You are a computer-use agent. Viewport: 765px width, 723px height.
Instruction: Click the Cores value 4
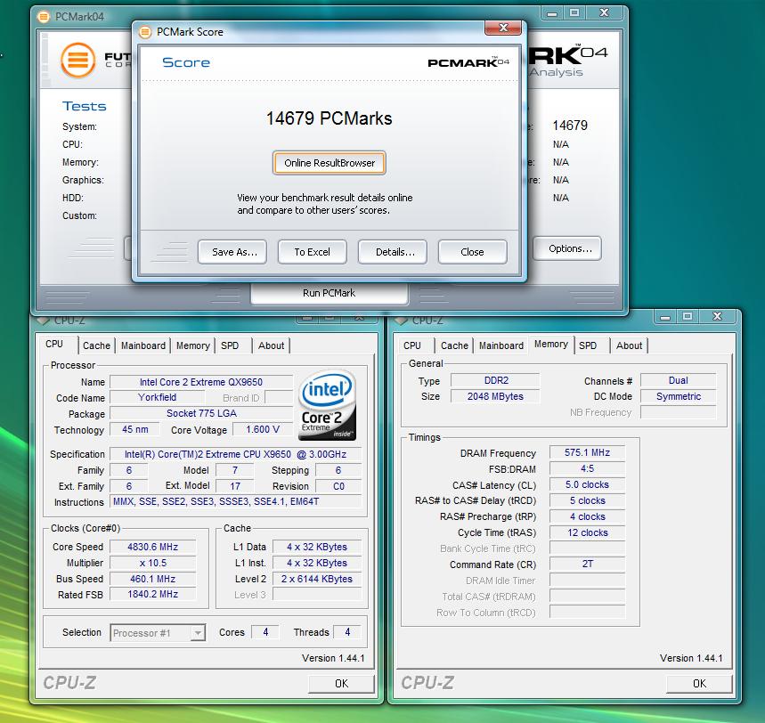pos(265,632)
